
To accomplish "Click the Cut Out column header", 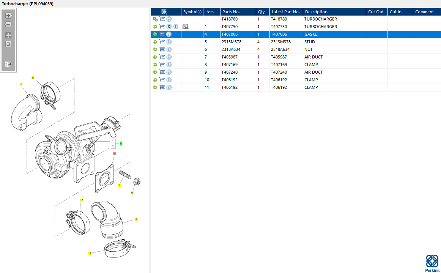I will pyautogui.click(x=376, y=12).
